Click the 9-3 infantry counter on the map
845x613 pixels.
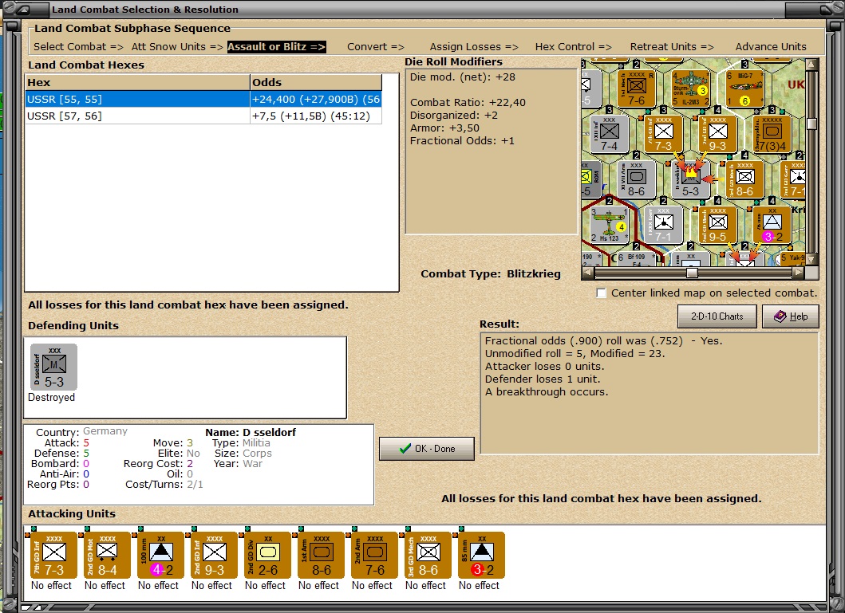(717, 133)
